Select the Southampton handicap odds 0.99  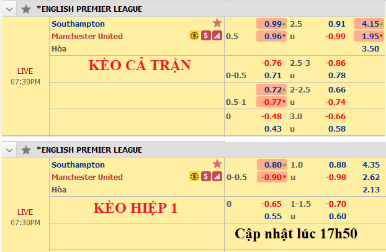point(272,24)
